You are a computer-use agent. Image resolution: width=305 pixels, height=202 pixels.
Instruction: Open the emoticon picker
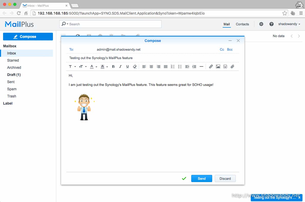[225, 66]
